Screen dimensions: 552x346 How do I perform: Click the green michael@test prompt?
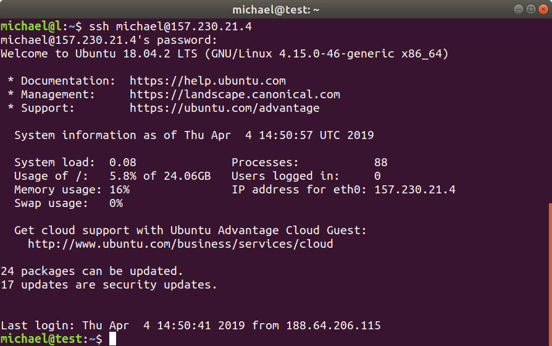pos(41,339)
